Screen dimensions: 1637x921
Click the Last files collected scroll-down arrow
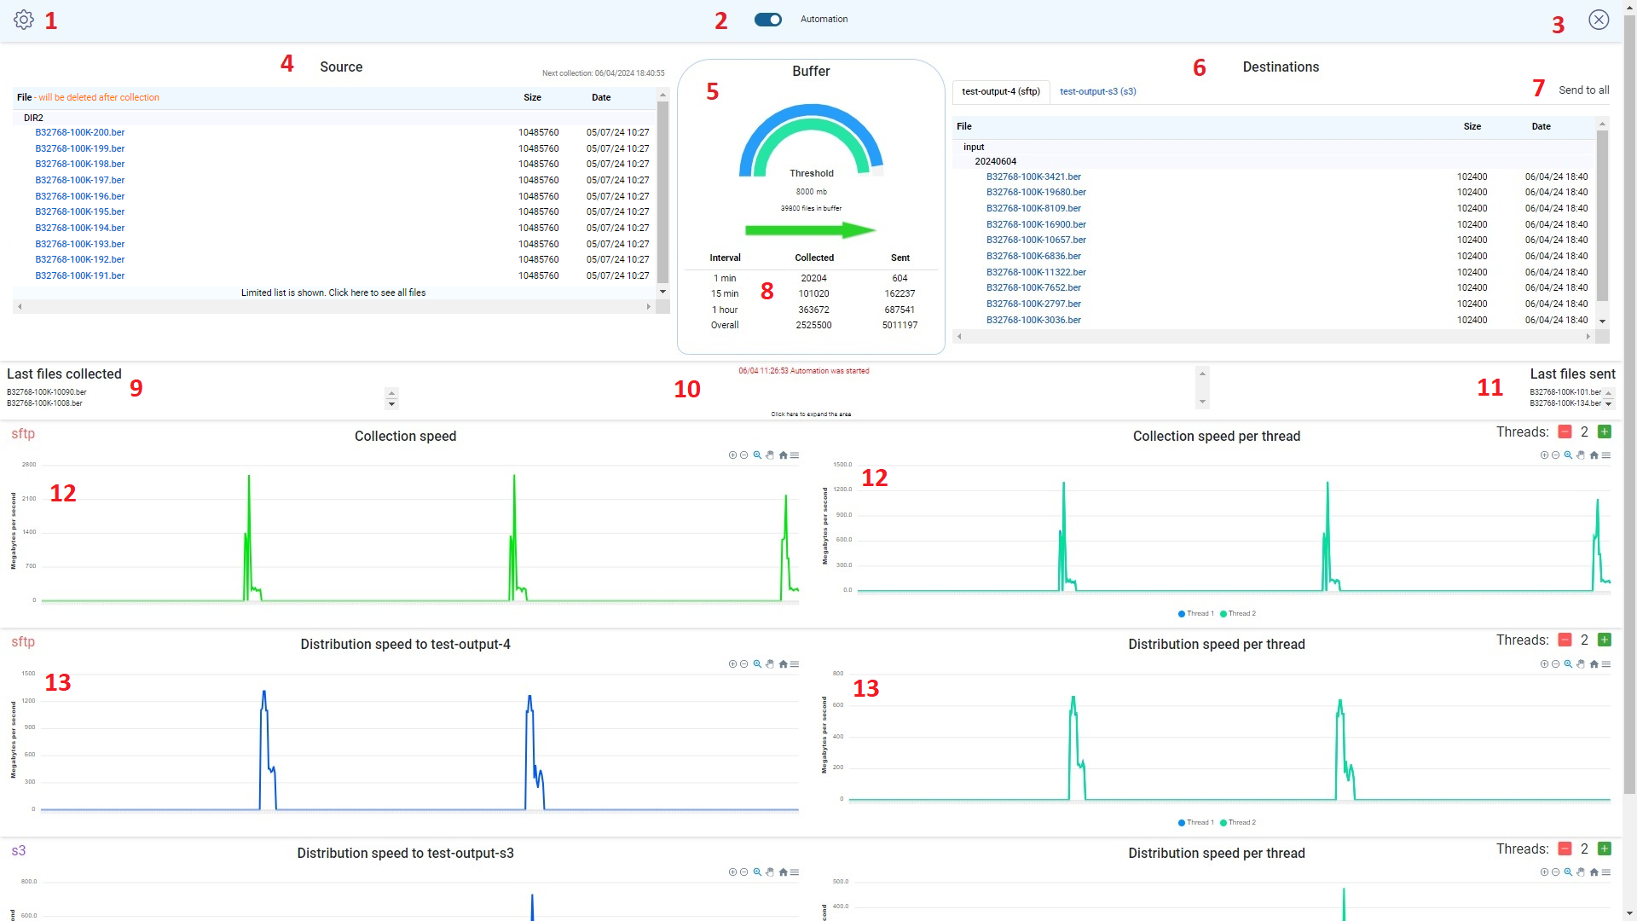click(391, 404)
